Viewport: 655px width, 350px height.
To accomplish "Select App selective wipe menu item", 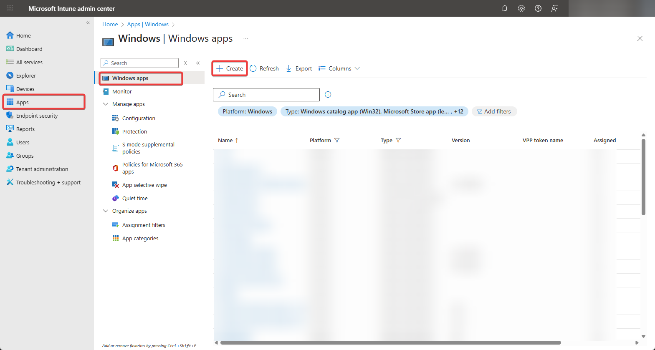I will click(144, 185).
